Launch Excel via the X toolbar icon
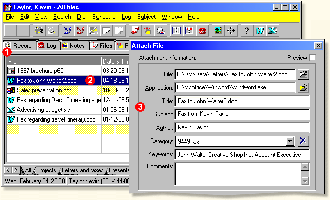The width and height of the screenshot is (330, 200). pos(273,31)
